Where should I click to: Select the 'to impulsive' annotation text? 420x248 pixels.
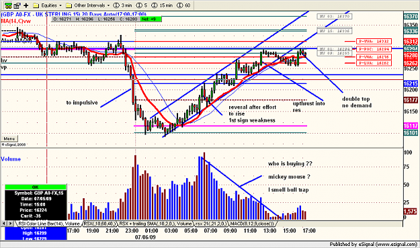pyautogui.click(x=82, y=103)
